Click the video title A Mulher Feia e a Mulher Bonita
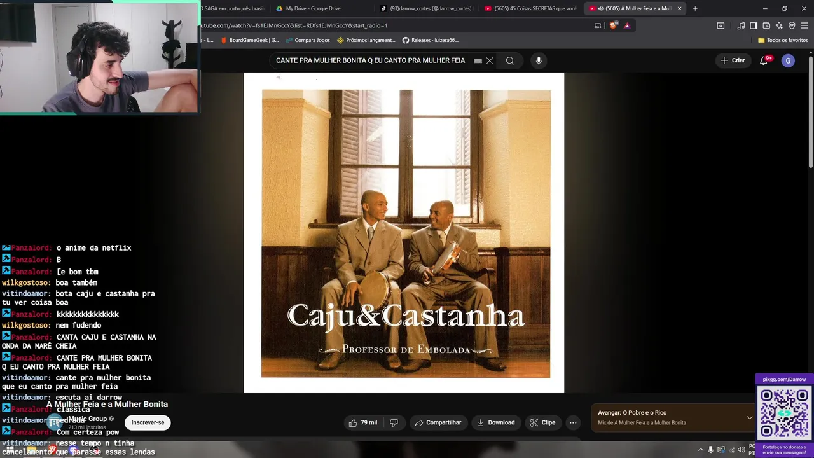Screen dimensions: 814x458 [x=107, y=404]
